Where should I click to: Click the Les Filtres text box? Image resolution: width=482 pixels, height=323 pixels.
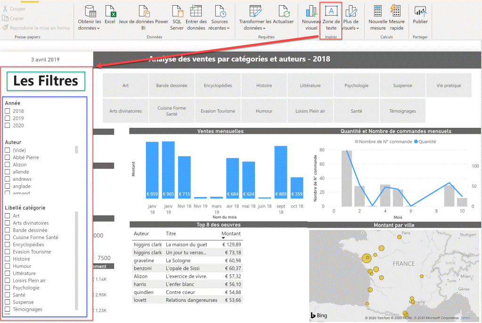(46, 81)
